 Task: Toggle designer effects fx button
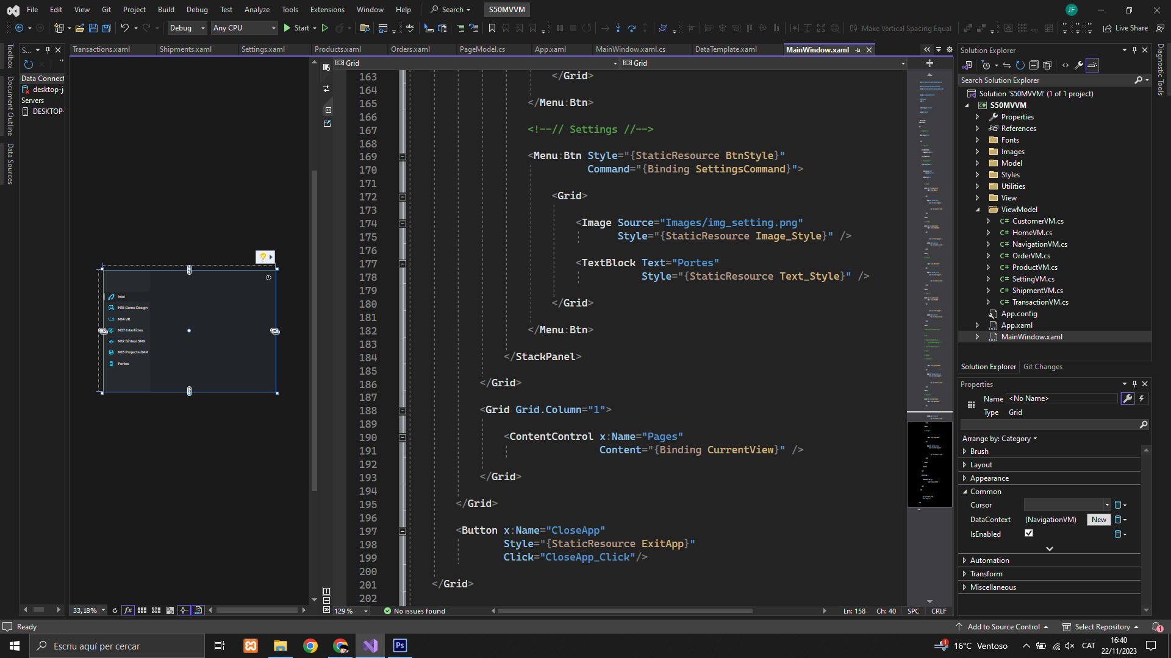coord(127,610)
